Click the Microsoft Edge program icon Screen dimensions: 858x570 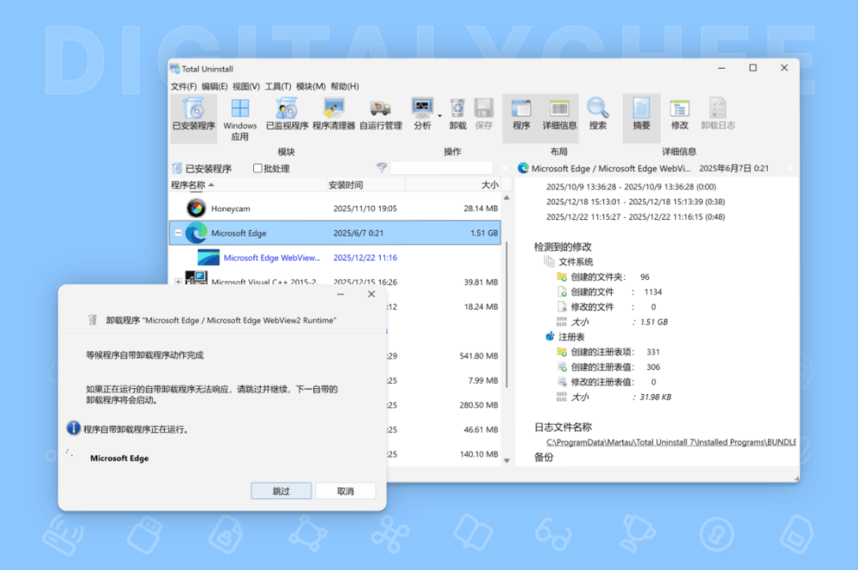click(196, 233)
